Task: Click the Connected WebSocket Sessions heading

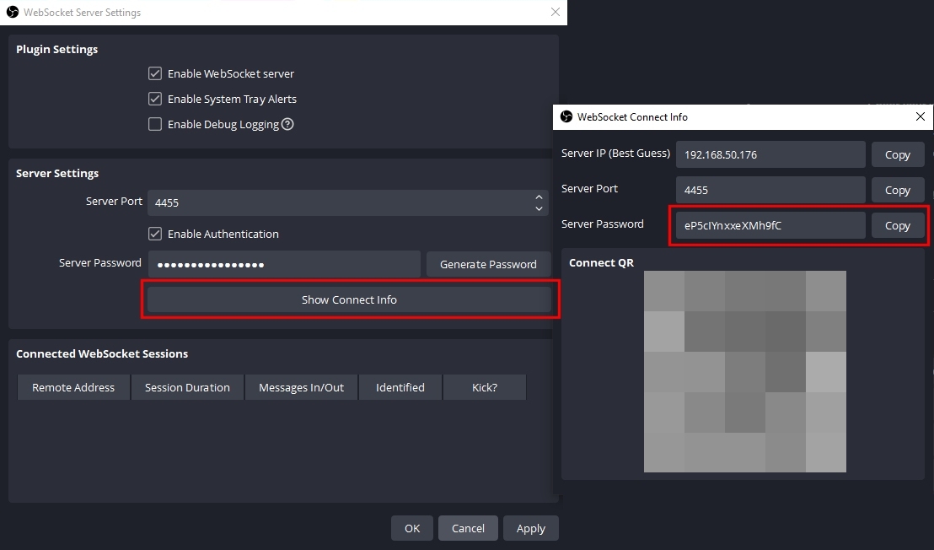Action: click(x=102, y=353)
